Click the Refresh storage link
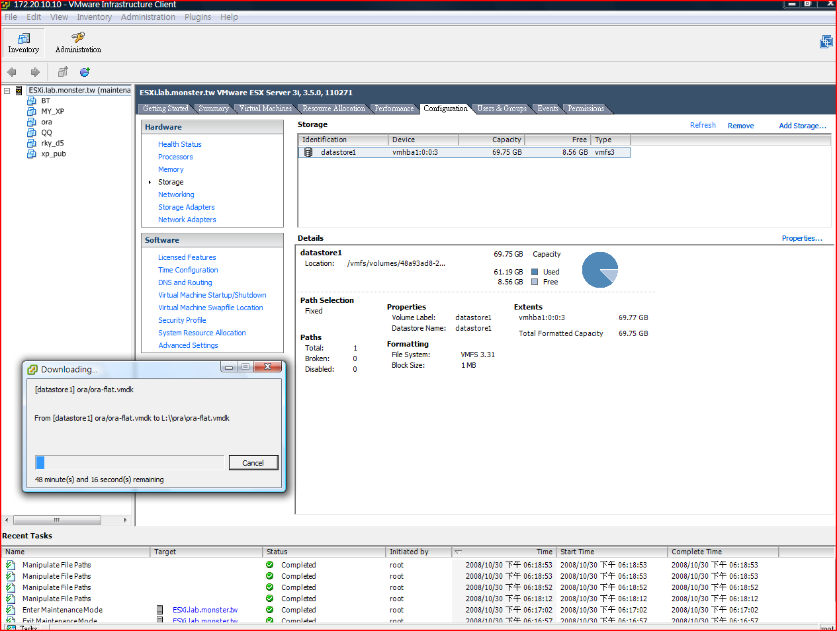Viewport: 837px width, 631px height. pos(703,125)
